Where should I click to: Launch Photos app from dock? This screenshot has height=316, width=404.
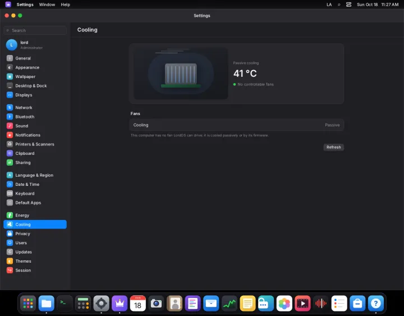pyautogui.click(x=284, y=303)
